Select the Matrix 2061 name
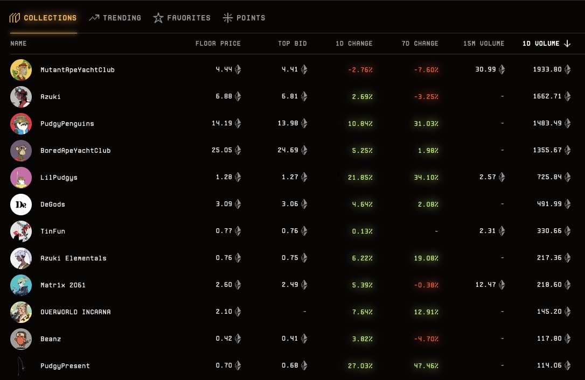 [x=62, y=285]
